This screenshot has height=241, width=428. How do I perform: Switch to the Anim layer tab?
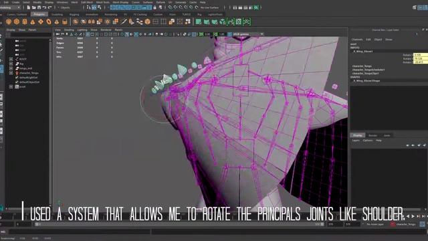click(x=387, y=135)
